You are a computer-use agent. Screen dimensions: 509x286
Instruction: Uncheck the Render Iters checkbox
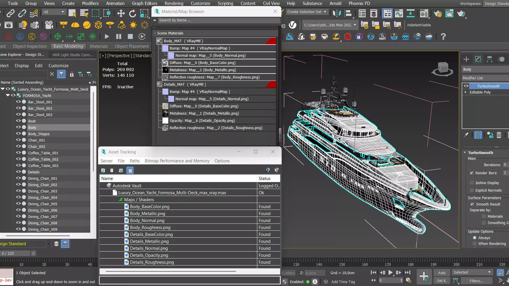click(x=472, y=173)
